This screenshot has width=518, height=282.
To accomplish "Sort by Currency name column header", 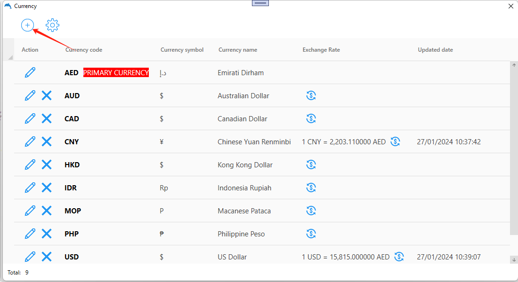I will (238, 50).
